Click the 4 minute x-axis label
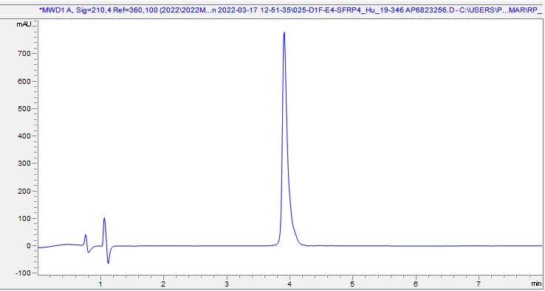This screenshot has height=291, width=545. 289,284
